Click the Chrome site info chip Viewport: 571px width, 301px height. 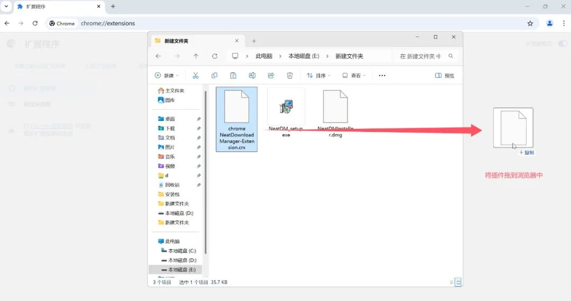point(62,23)
